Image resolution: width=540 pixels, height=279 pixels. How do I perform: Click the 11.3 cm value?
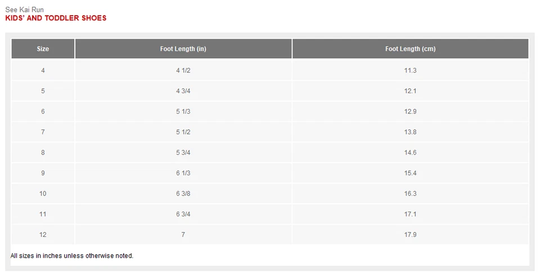(x=410, y=70)
